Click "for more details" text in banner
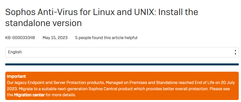 pyautogui.click(x=61, y=95)
